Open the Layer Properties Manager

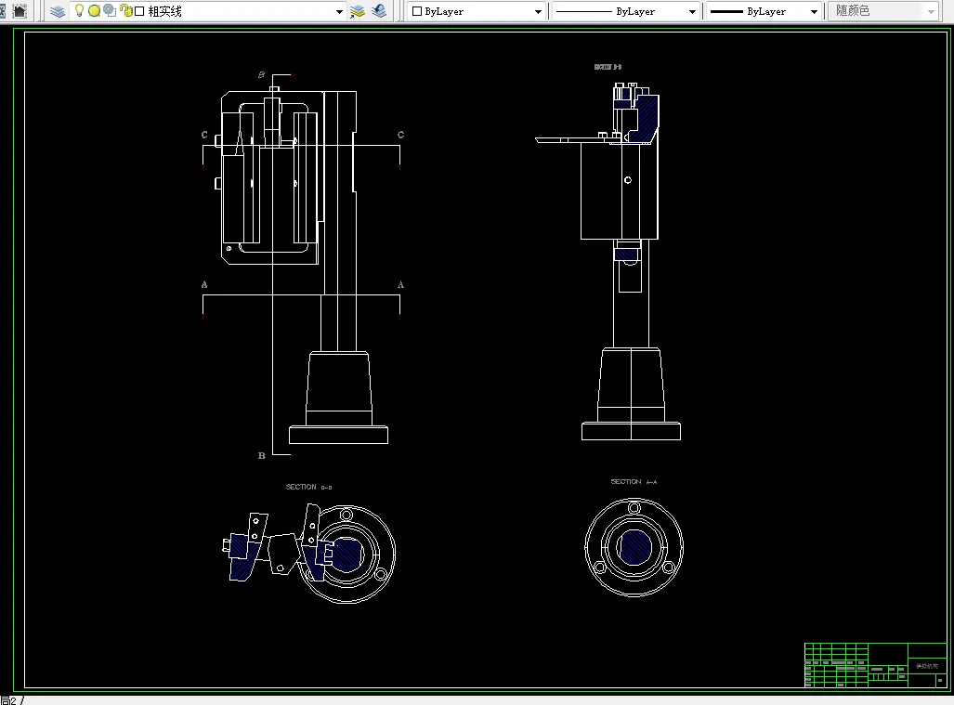coord(58,11)
